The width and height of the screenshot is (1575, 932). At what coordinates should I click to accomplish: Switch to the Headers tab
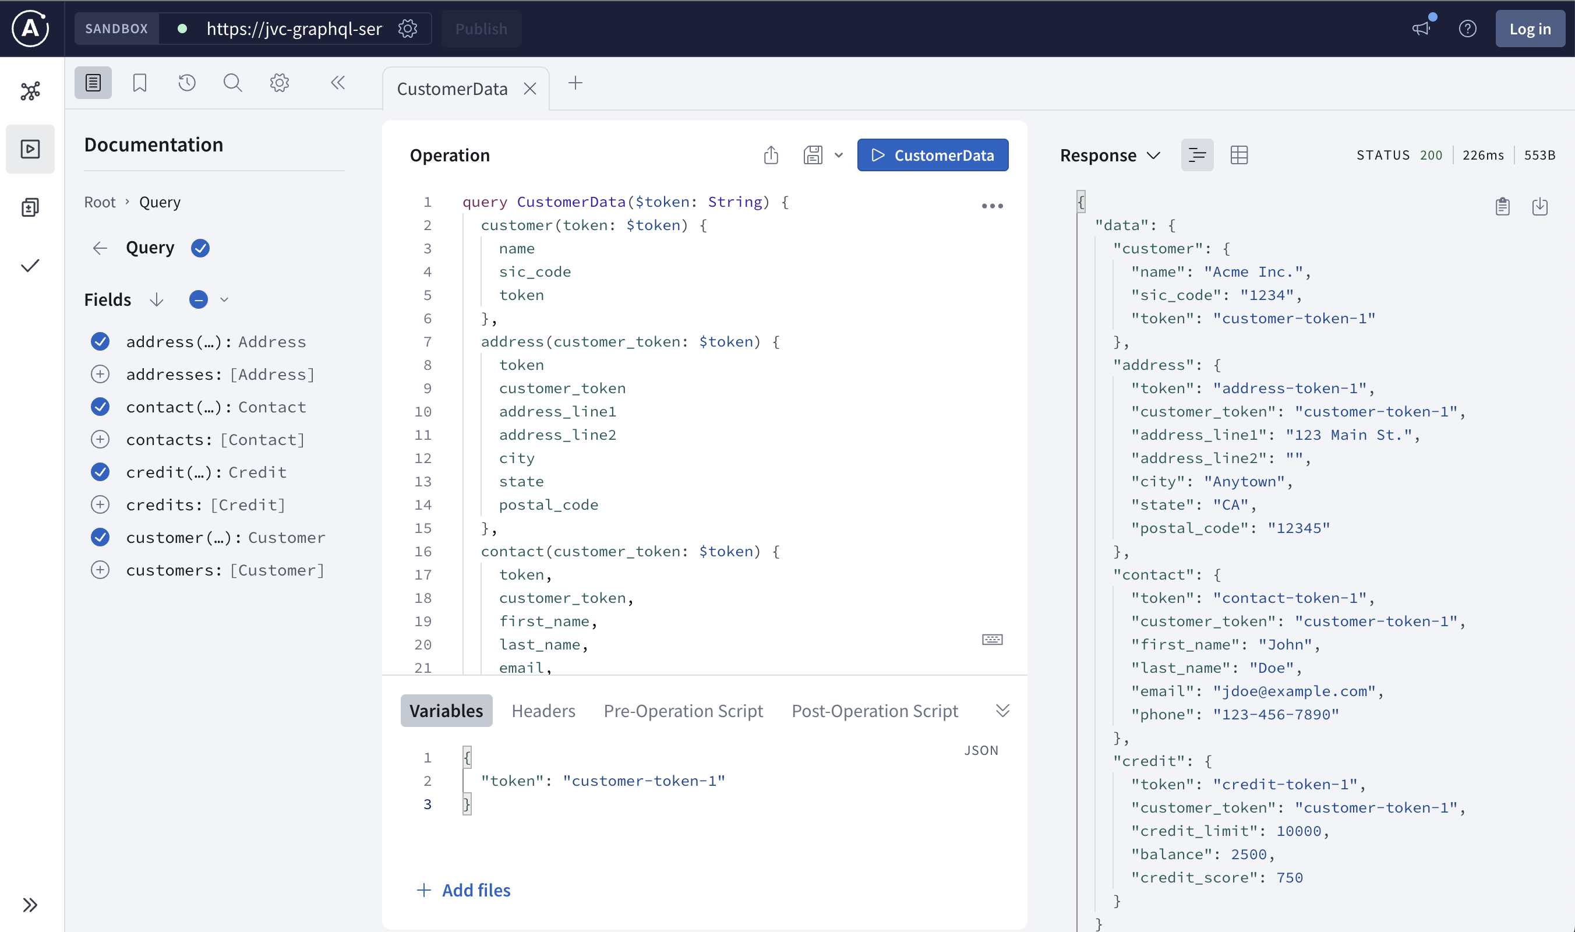pos(543,710)
